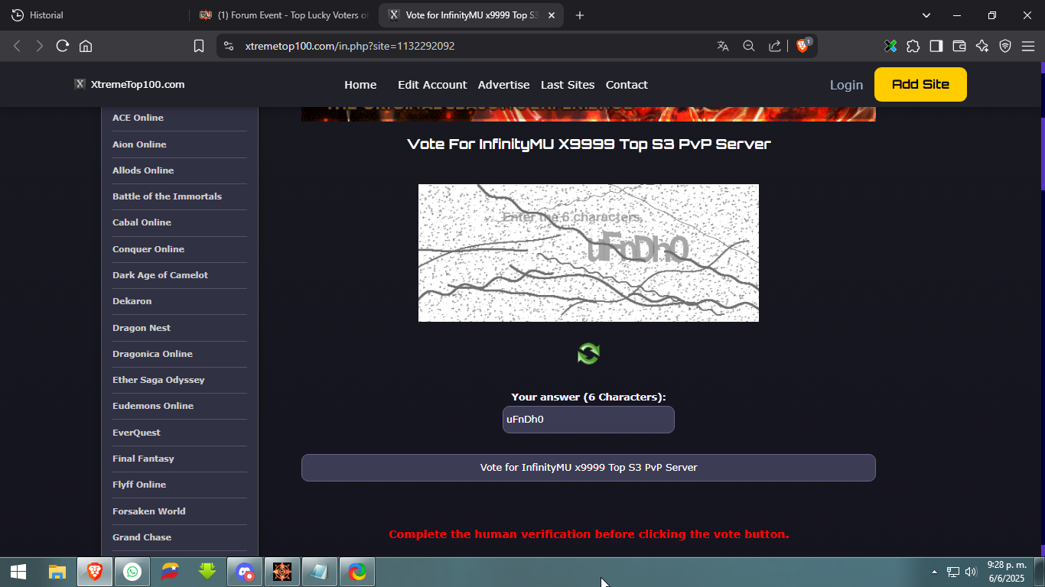Open WhatsApp from the taskbar
Screen dimensions: 1045x587
pos(132,572)
